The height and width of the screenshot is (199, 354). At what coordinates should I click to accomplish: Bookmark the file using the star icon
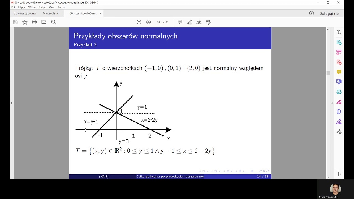click(25, 22)
